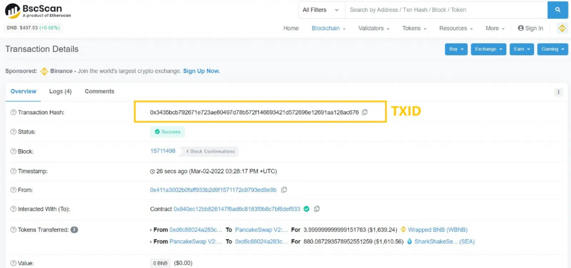Click the help icon next to Block
The width and height of the screenshot is (571, 268).
click(13, 151)
